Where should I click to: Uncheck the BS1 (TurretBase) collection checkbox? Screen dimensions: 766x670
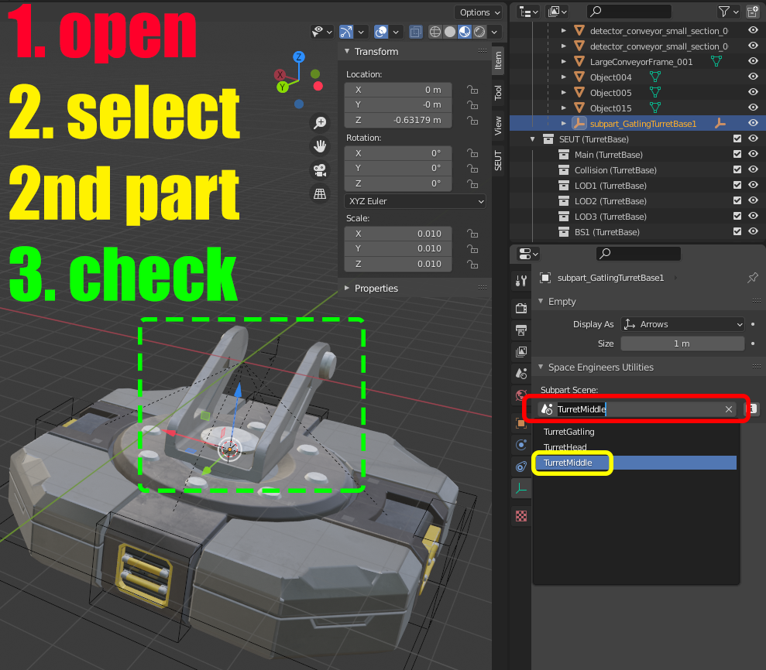pyautogui.click(x=737, y=232)
